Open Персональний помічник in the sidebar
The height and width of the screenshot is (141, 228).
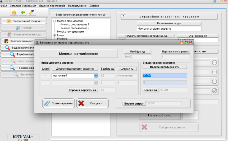pyautogui.click(x=24, y=21)
